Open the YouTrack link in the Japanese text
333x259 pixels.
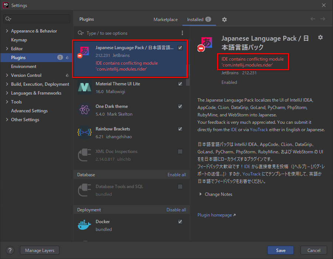[x=251, y=174]
